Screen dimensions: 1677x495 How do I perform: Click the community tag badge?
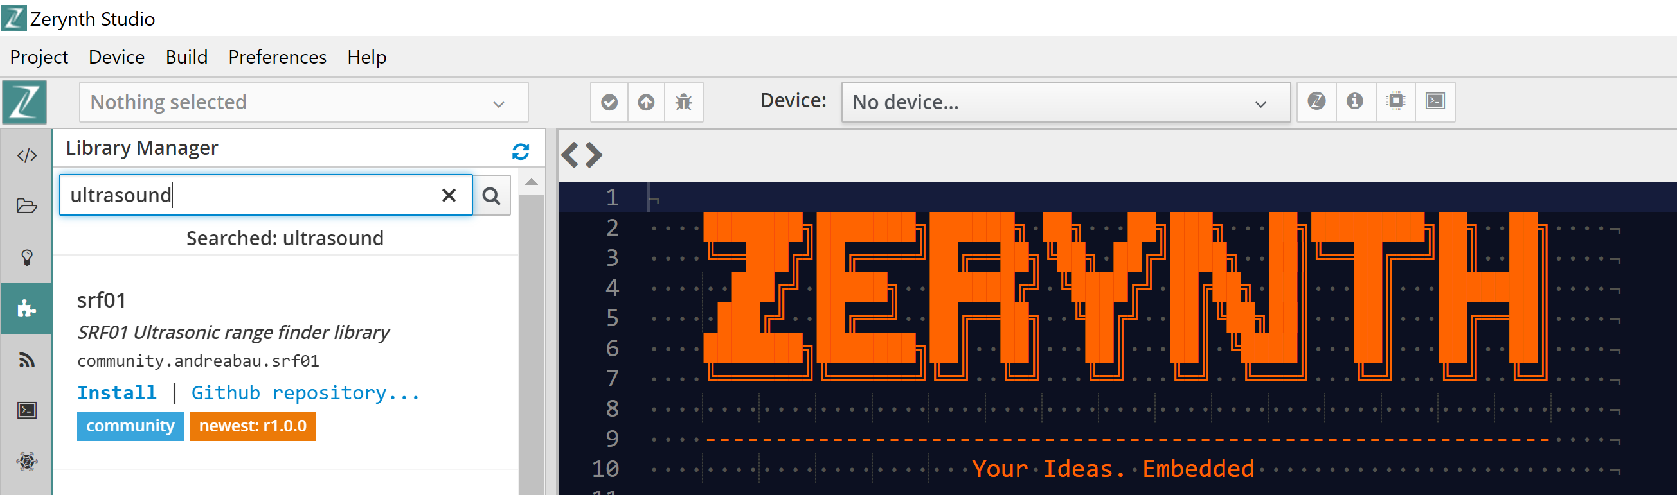click(x=130, y=426)
